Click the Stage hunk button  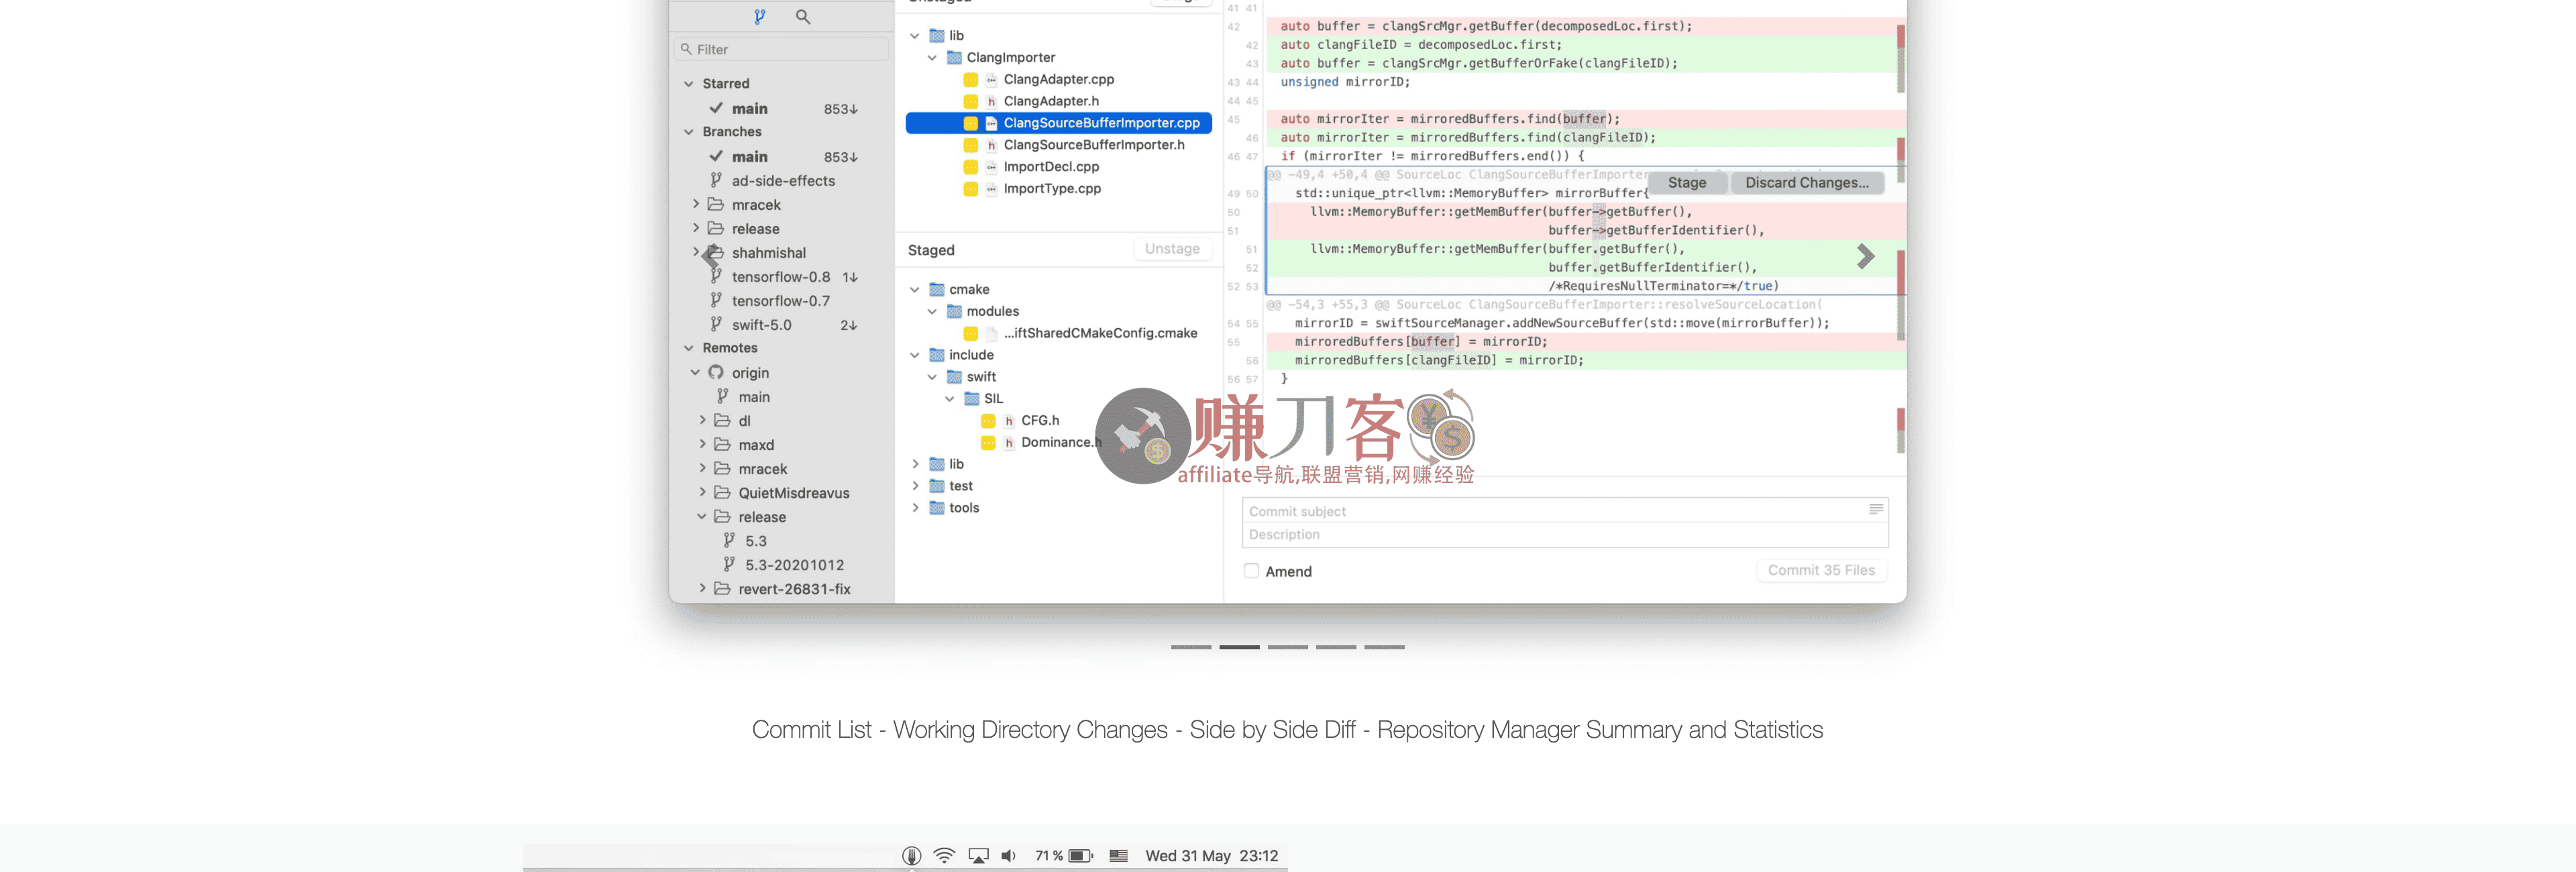(x=1686, y=183)
